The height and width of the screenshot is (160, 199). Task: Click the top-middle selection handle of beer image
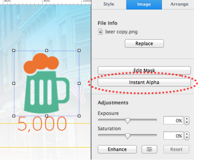click(x=46, y=50)
